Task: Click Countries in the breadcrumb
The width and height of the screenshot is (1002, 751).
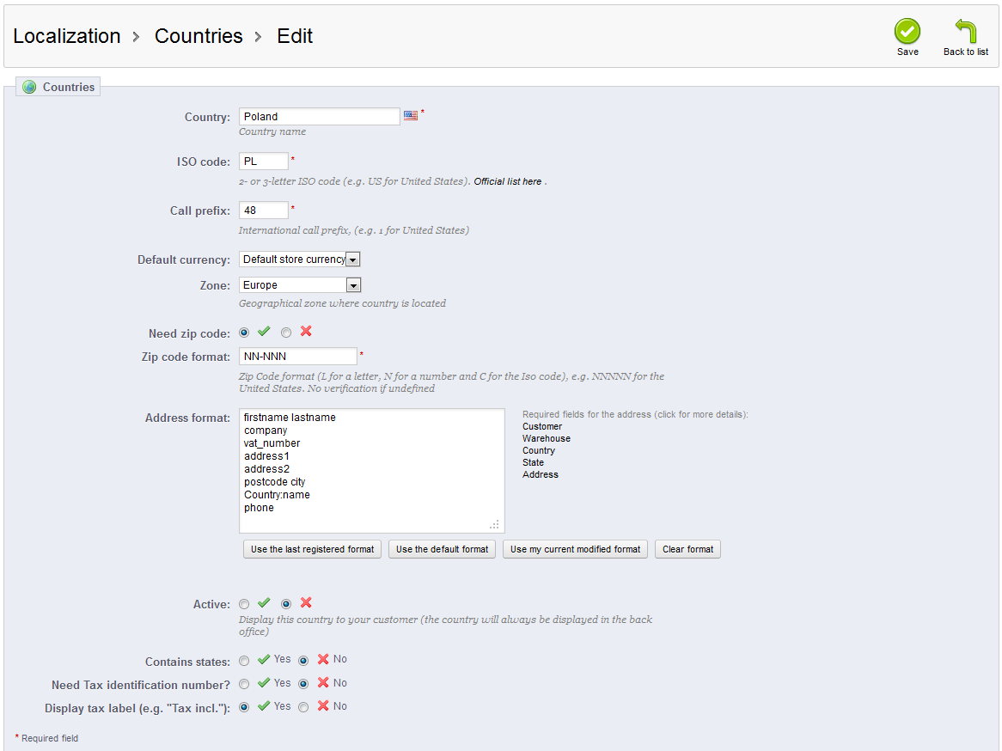Action: [199, 36]
